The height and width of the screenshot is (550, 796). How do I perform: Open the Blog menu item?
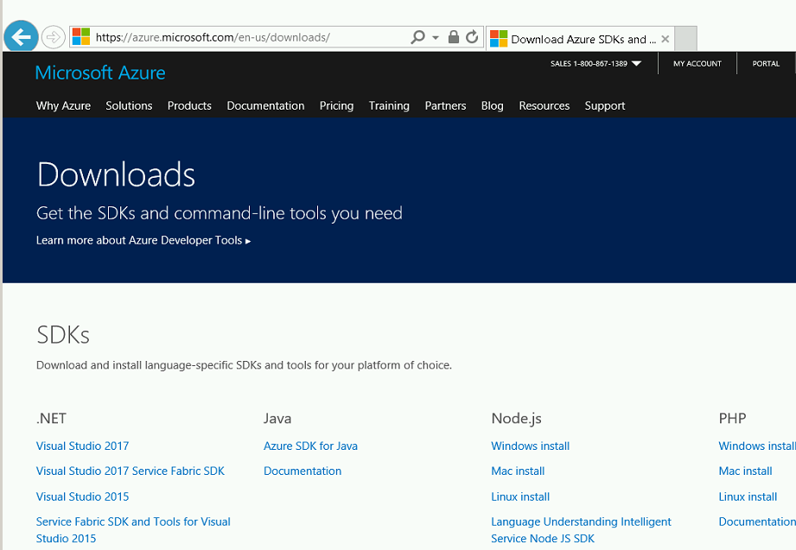pyautogui.click(x=493, y=105)
